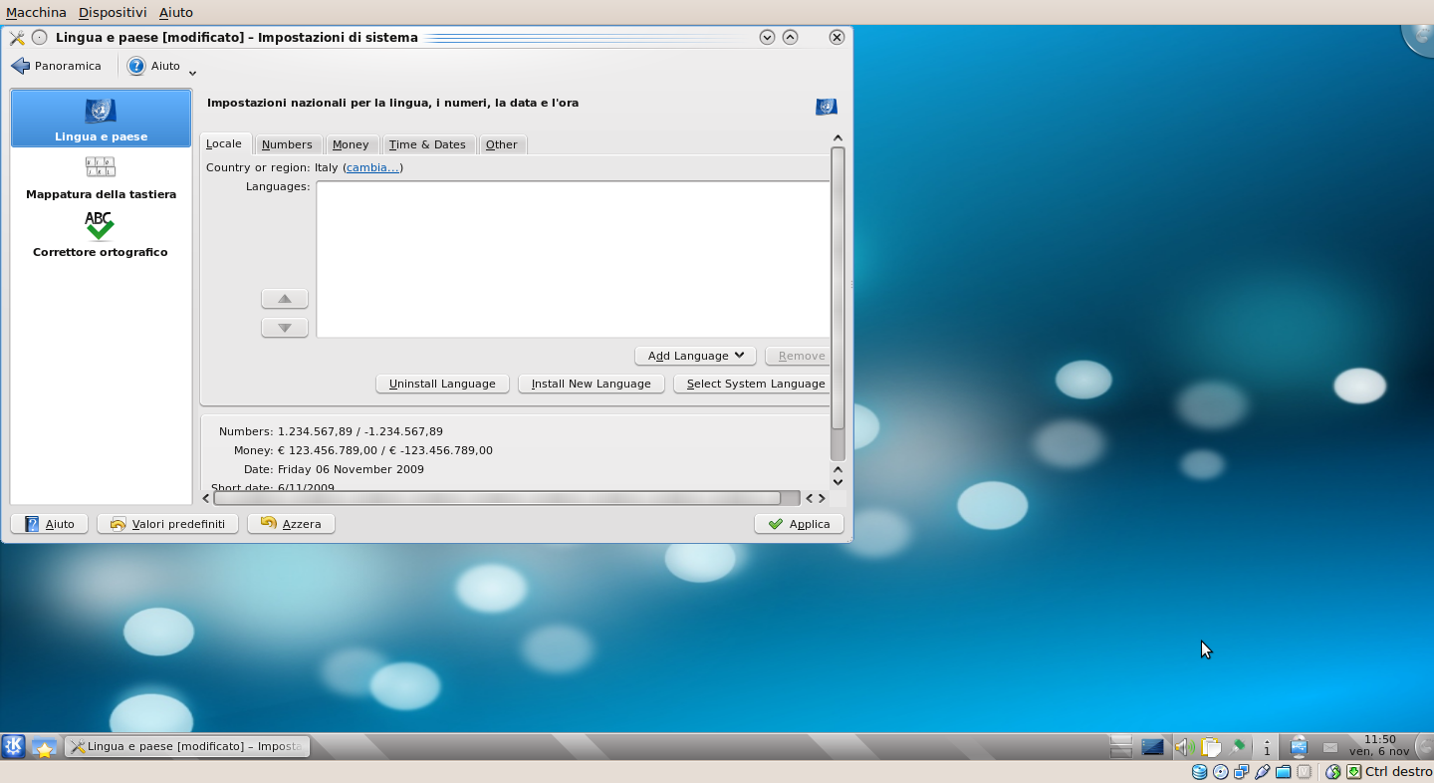Open Mappatura della tastiera keyboard icon
Image resolution: width=1434 pixels, height=783 pixels.
(101, 167)
